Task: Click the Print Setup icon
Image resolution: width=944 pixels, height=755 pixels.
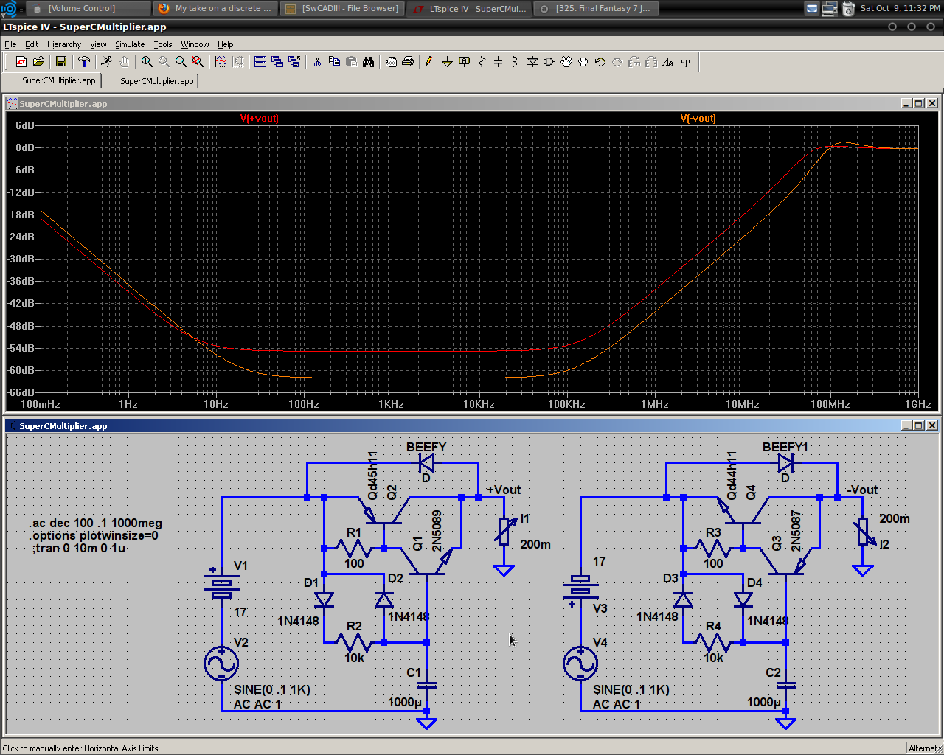Action: pos(391,62)
